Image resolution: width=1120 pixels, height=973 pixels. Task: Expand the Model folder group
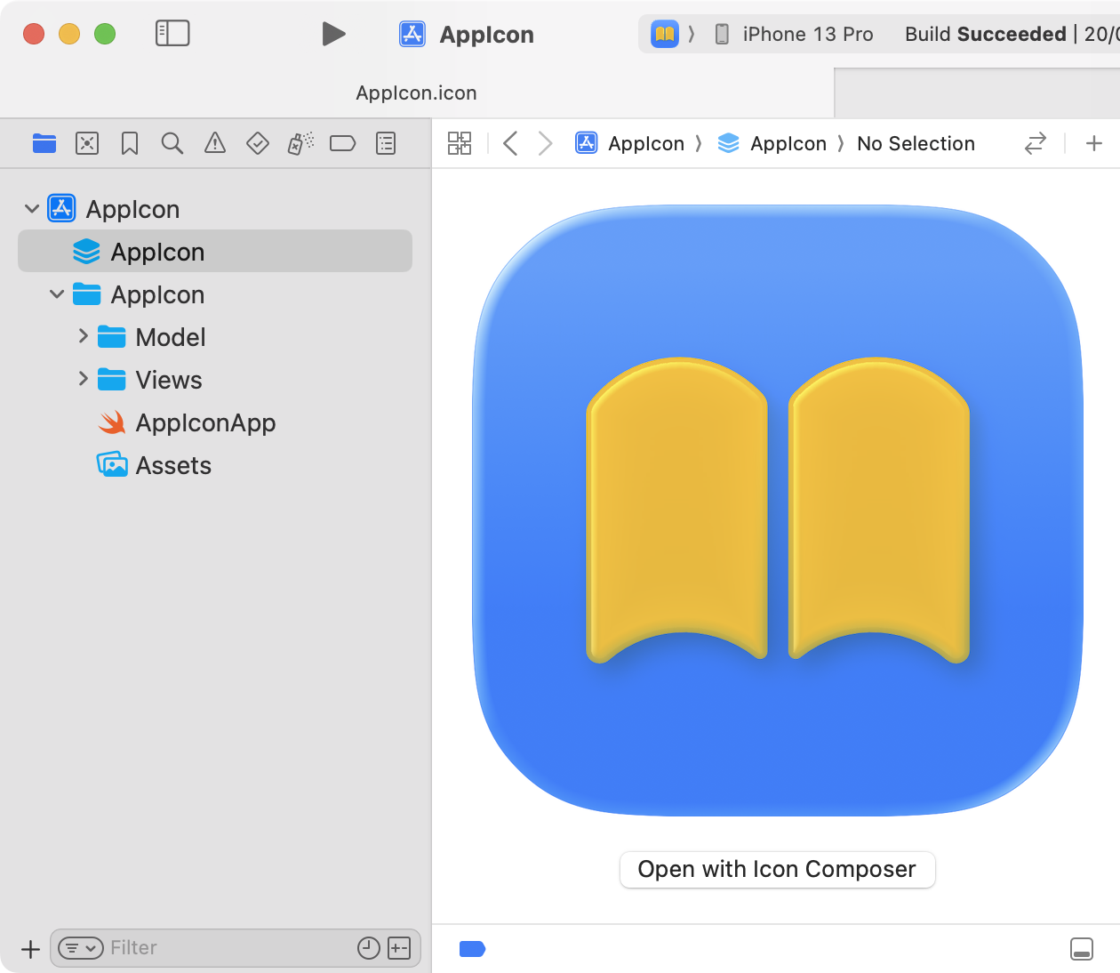click(x=83, y=337)
